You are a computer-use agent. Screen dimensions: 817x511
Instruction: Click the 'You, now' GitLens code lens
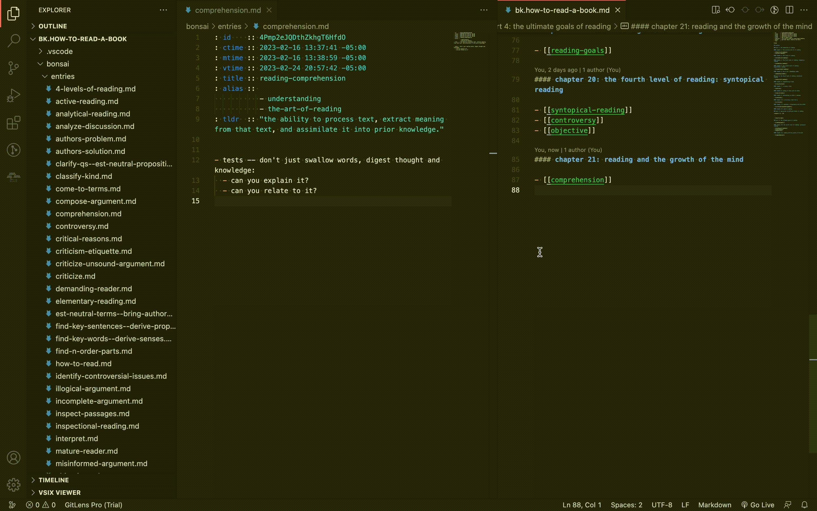[568, 150]
